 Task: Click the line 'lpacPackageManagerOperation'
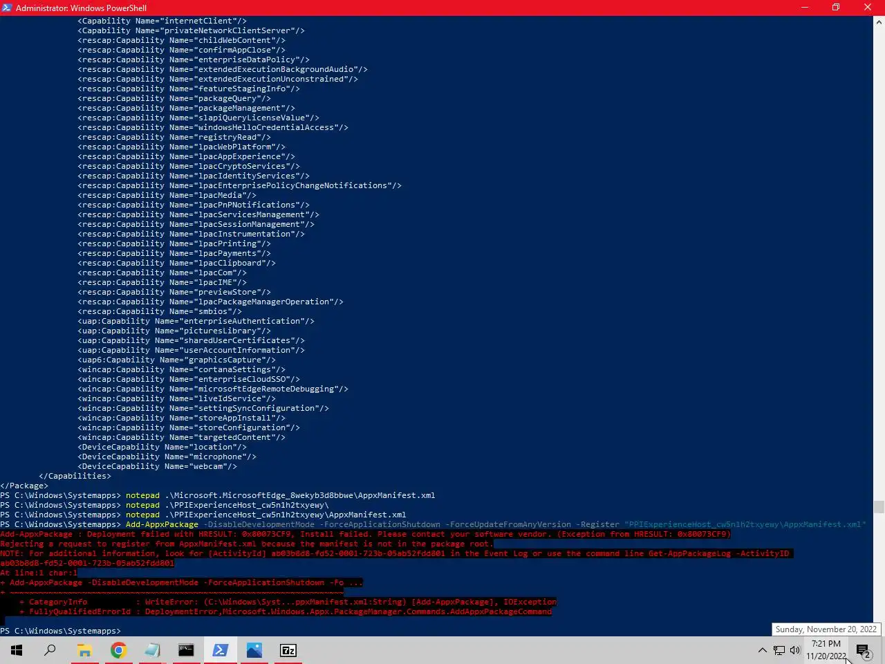[210, 302]
